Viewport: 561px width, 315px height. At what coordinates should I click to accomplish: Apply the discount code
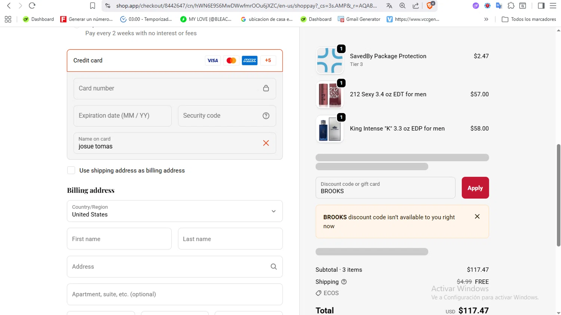[x=475, y=188]
